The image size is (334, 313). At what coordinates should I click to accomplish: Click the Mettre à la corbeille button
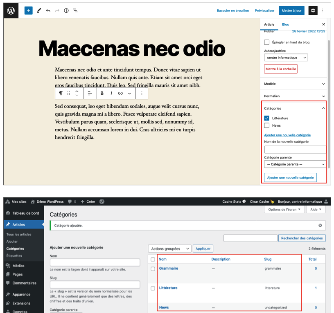tap(281, 69)
